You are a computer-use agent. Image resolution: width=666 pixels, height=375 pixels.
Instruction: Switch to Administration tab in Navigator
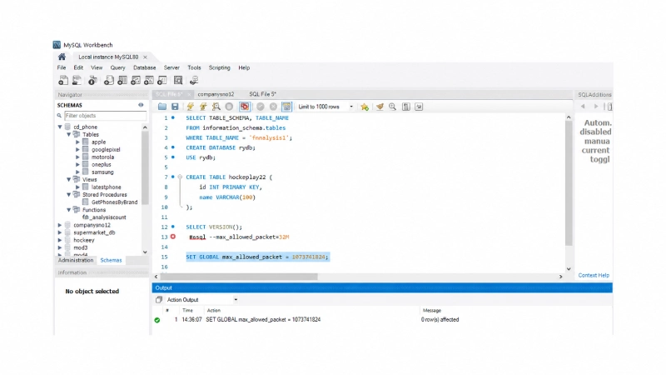tap(76, 260)
